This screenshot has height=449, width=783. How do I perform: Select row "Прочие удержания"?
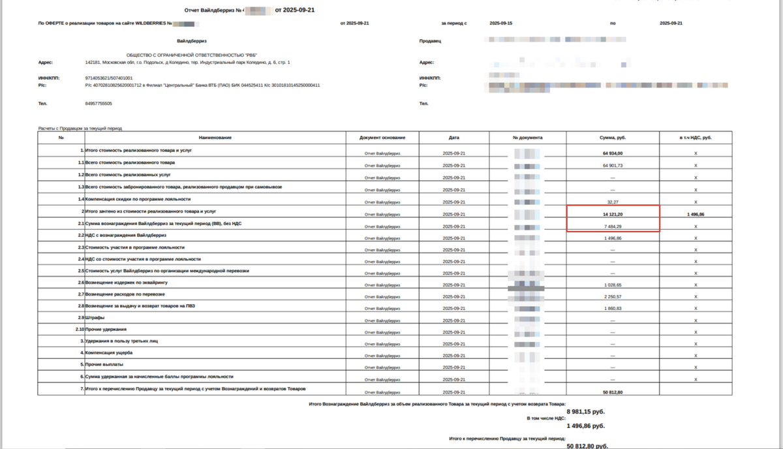pos(385,331)
